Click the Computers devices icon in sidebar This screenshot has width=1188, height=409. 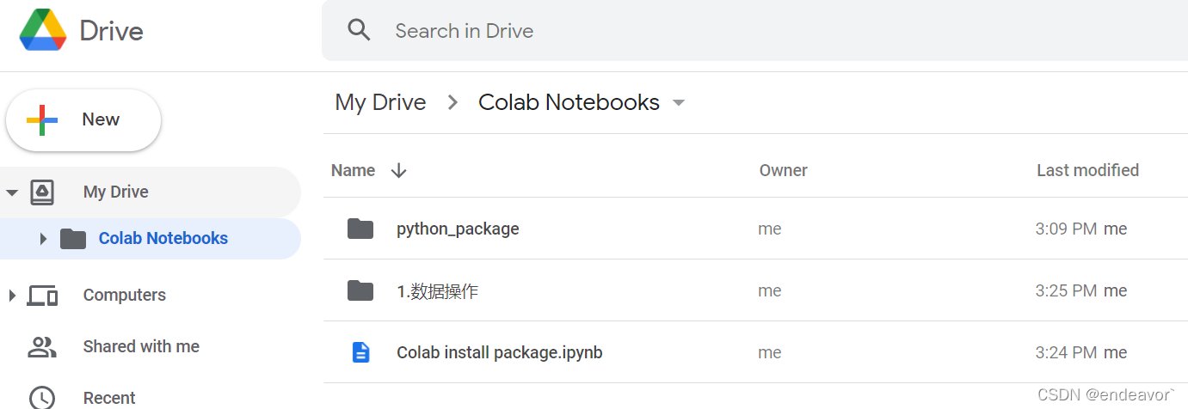(42, 296)
